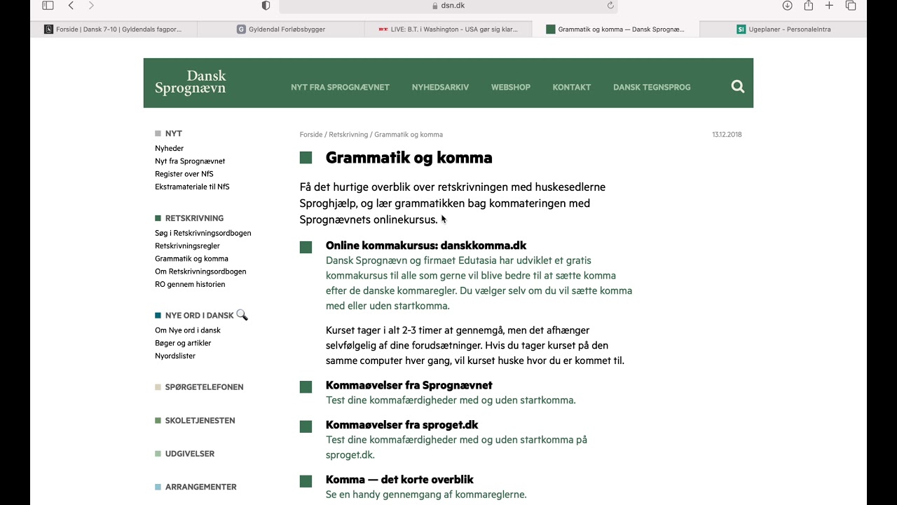Open the NYT sidebar section

[174, 133]
